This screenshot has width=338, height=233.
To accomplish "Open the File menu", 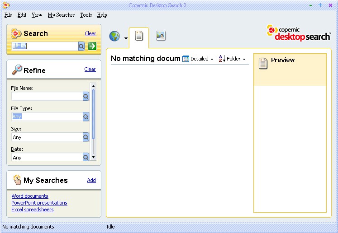I will point(8,15).
